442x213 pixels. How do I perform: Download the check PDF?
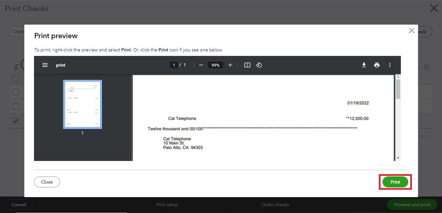coord(364,65)
